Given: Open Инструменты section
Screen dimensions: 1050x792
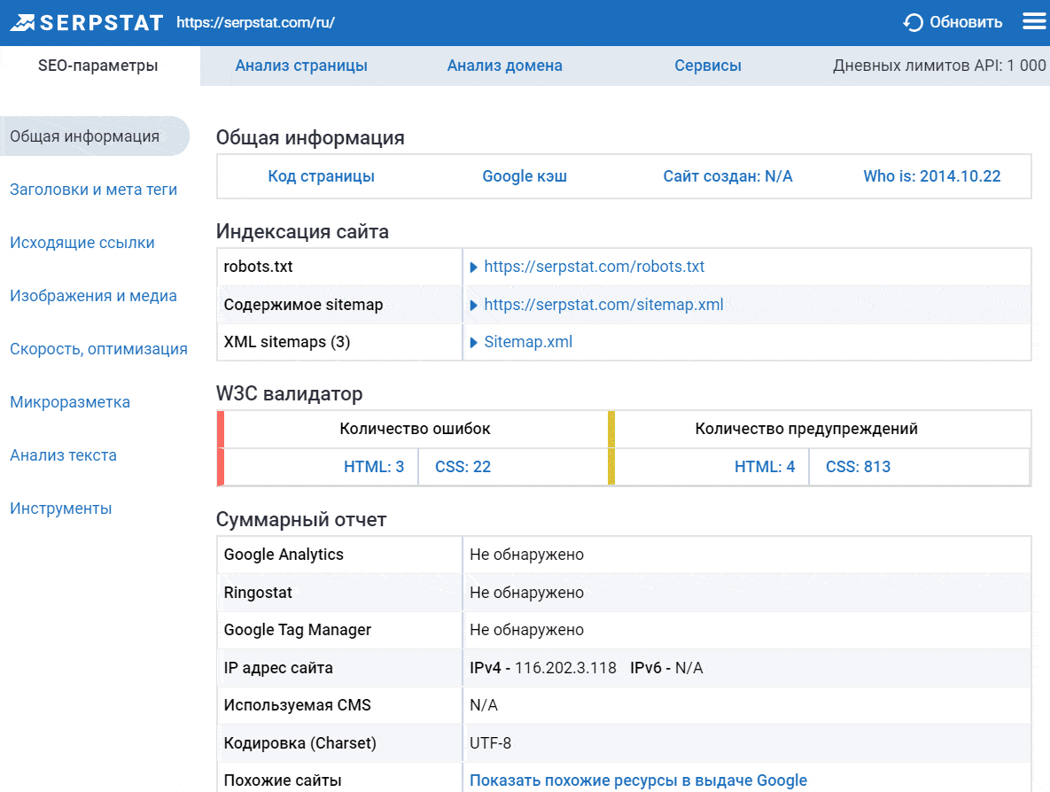Looking at the screenshot, I should [60, 509].
